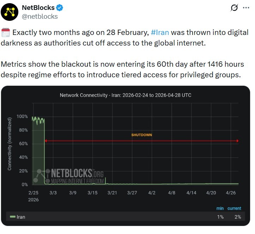Viewport: 255px width, 234px height.
Task: Toggle the Iran series in chart legend
Action: coord(21,217)
